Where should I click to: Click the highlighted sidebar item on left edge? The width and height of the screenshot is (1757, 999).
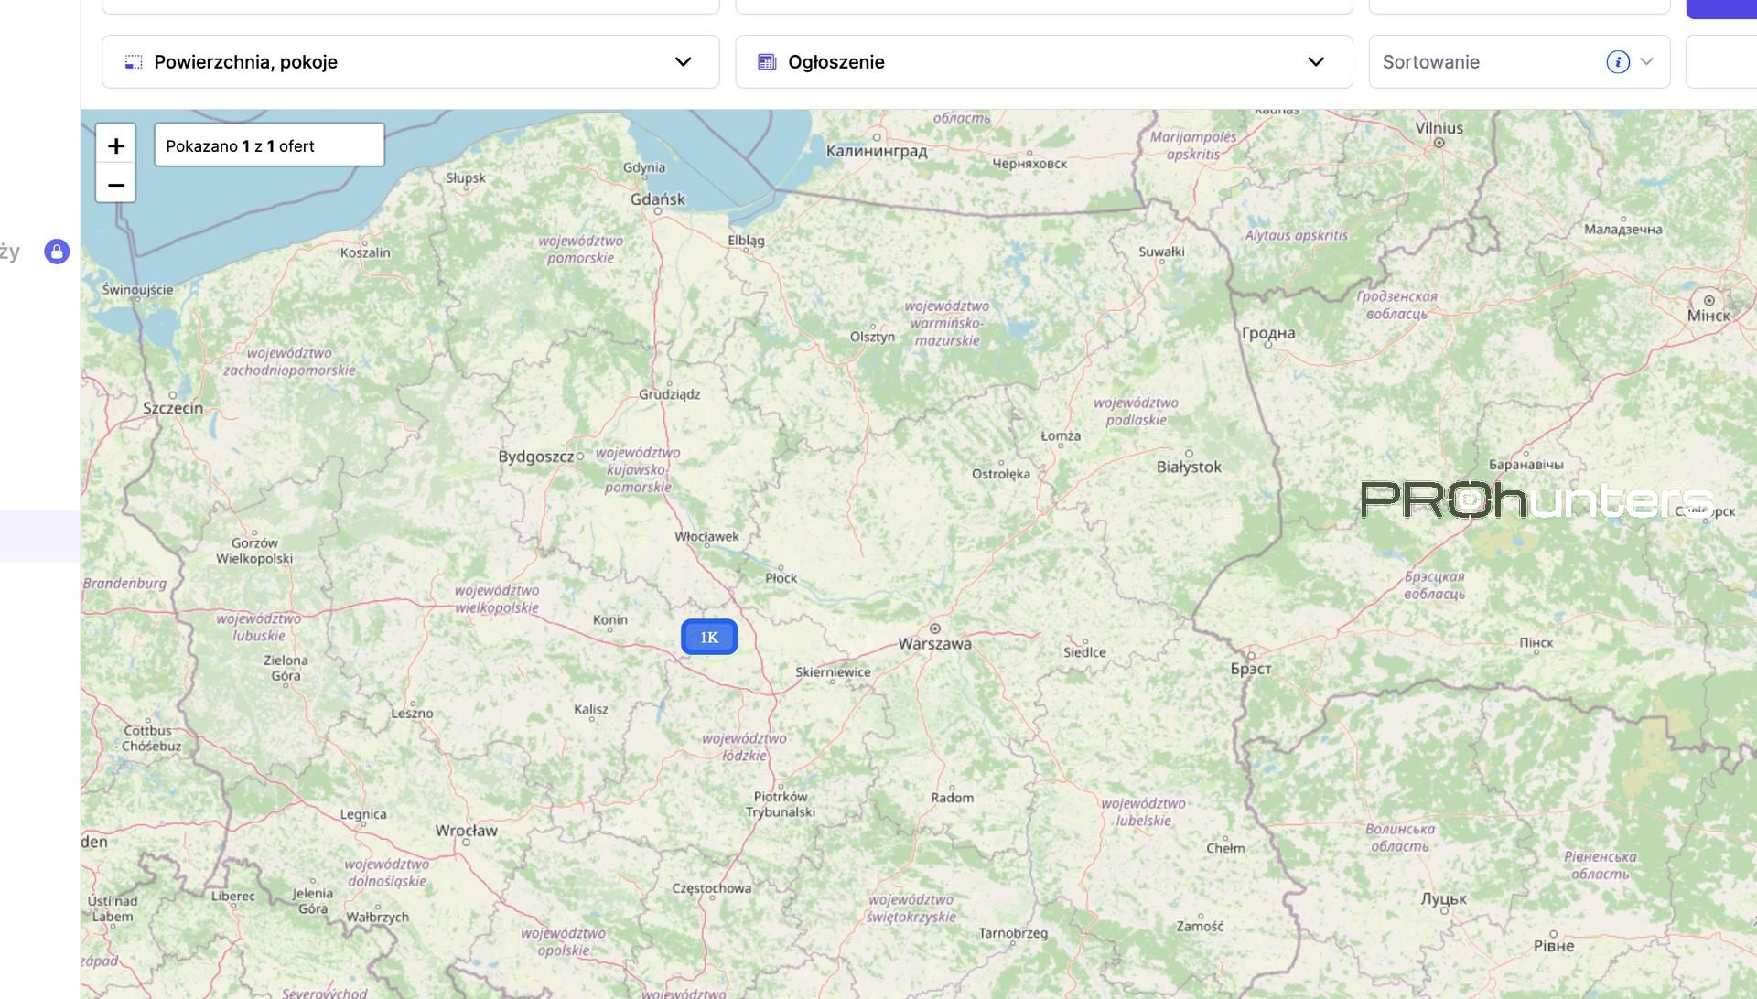[39, 536]
